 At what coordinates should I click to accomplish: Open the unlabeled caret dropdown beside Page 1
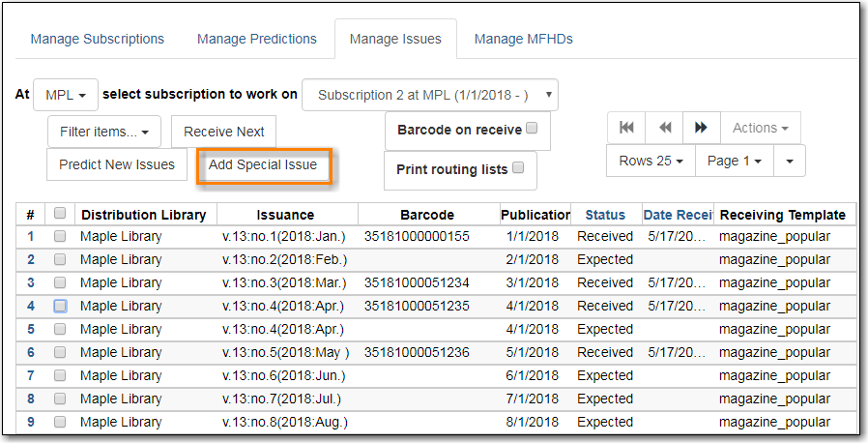click(x=789, y=161)
